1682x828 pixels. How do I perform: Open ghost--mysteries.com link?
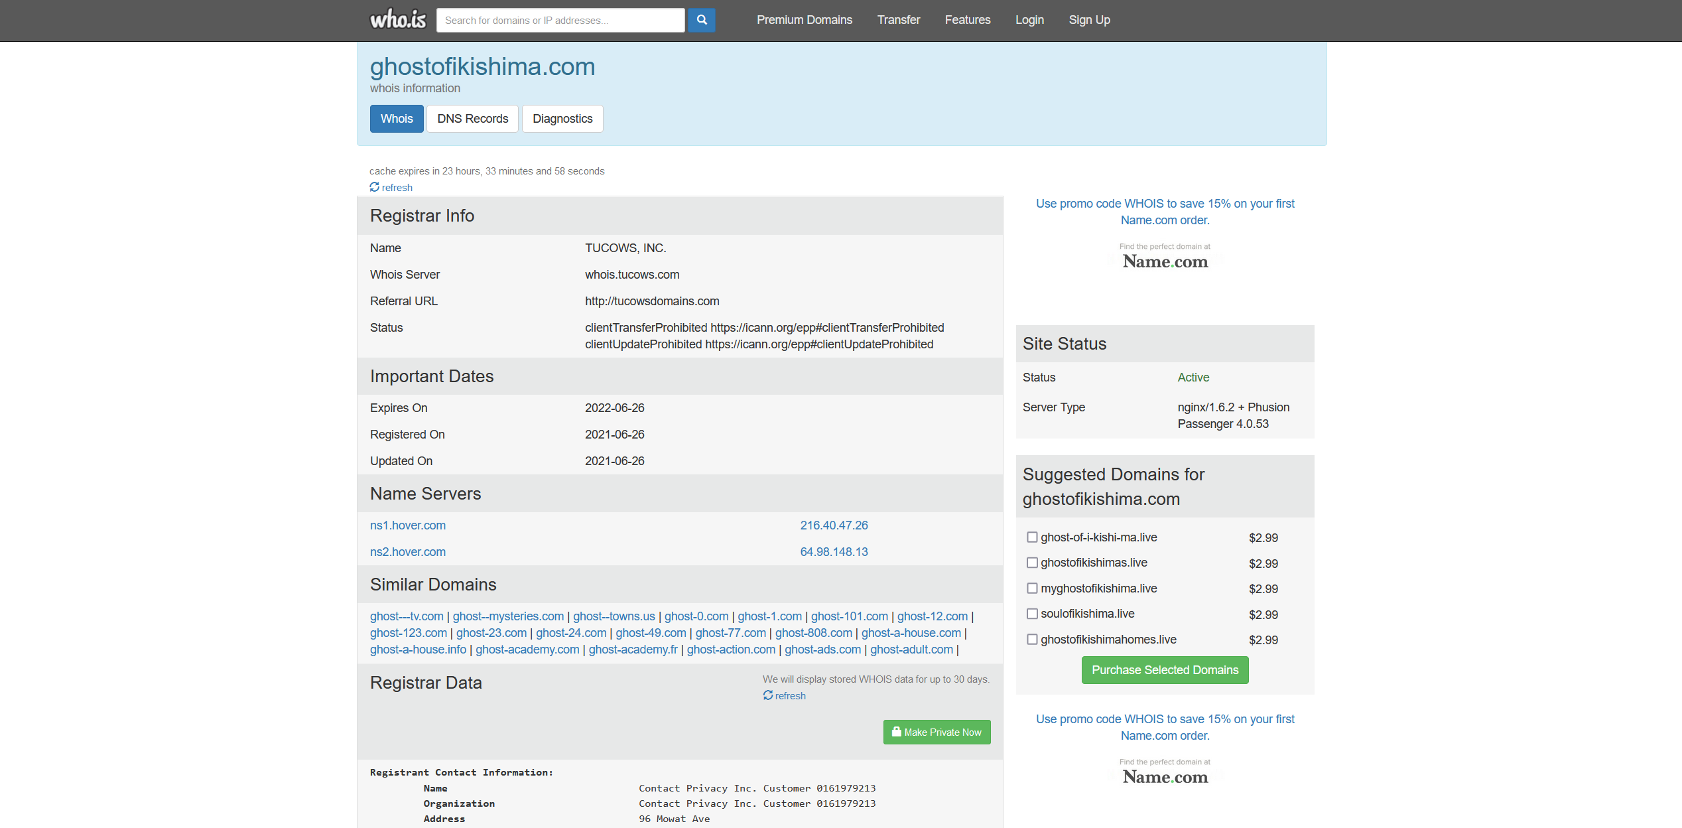pos(508,616)
